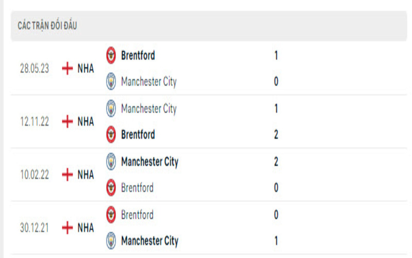Click NHA league label for 12.11.22 match
This screenshot has width=412, height=258.
click(85, 122)
